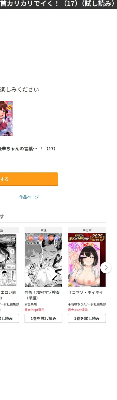Viewport: 117px width, 400px height.
Task: Click the page header 首カリカリでイく！（17）（試し読み）
Action: (x=58, y=4)
